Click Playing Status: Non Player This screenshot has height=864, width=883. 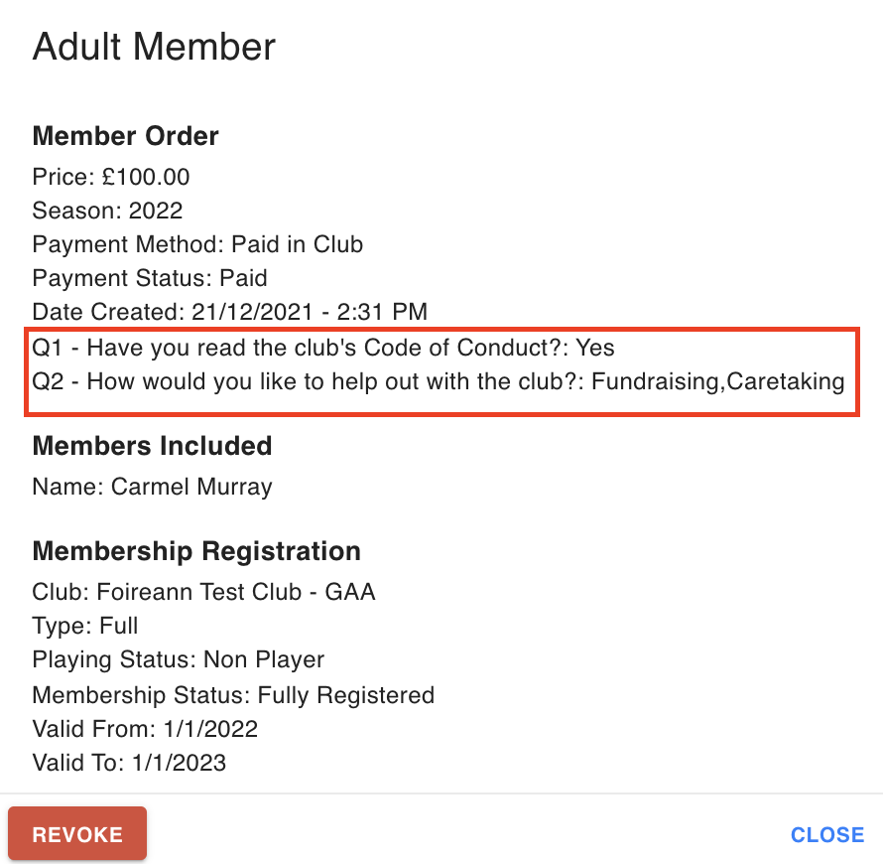(x=179, y=660)
